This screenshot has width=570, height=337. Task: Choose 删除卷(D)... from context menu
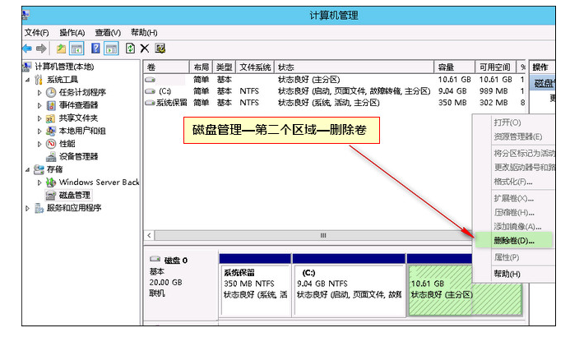(x=513, y=241)
